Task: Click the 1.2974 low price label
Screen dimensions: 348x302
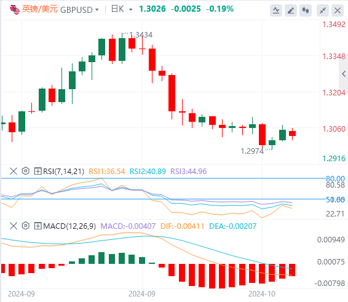Action: pyautogui.click(x=252, y=151)
